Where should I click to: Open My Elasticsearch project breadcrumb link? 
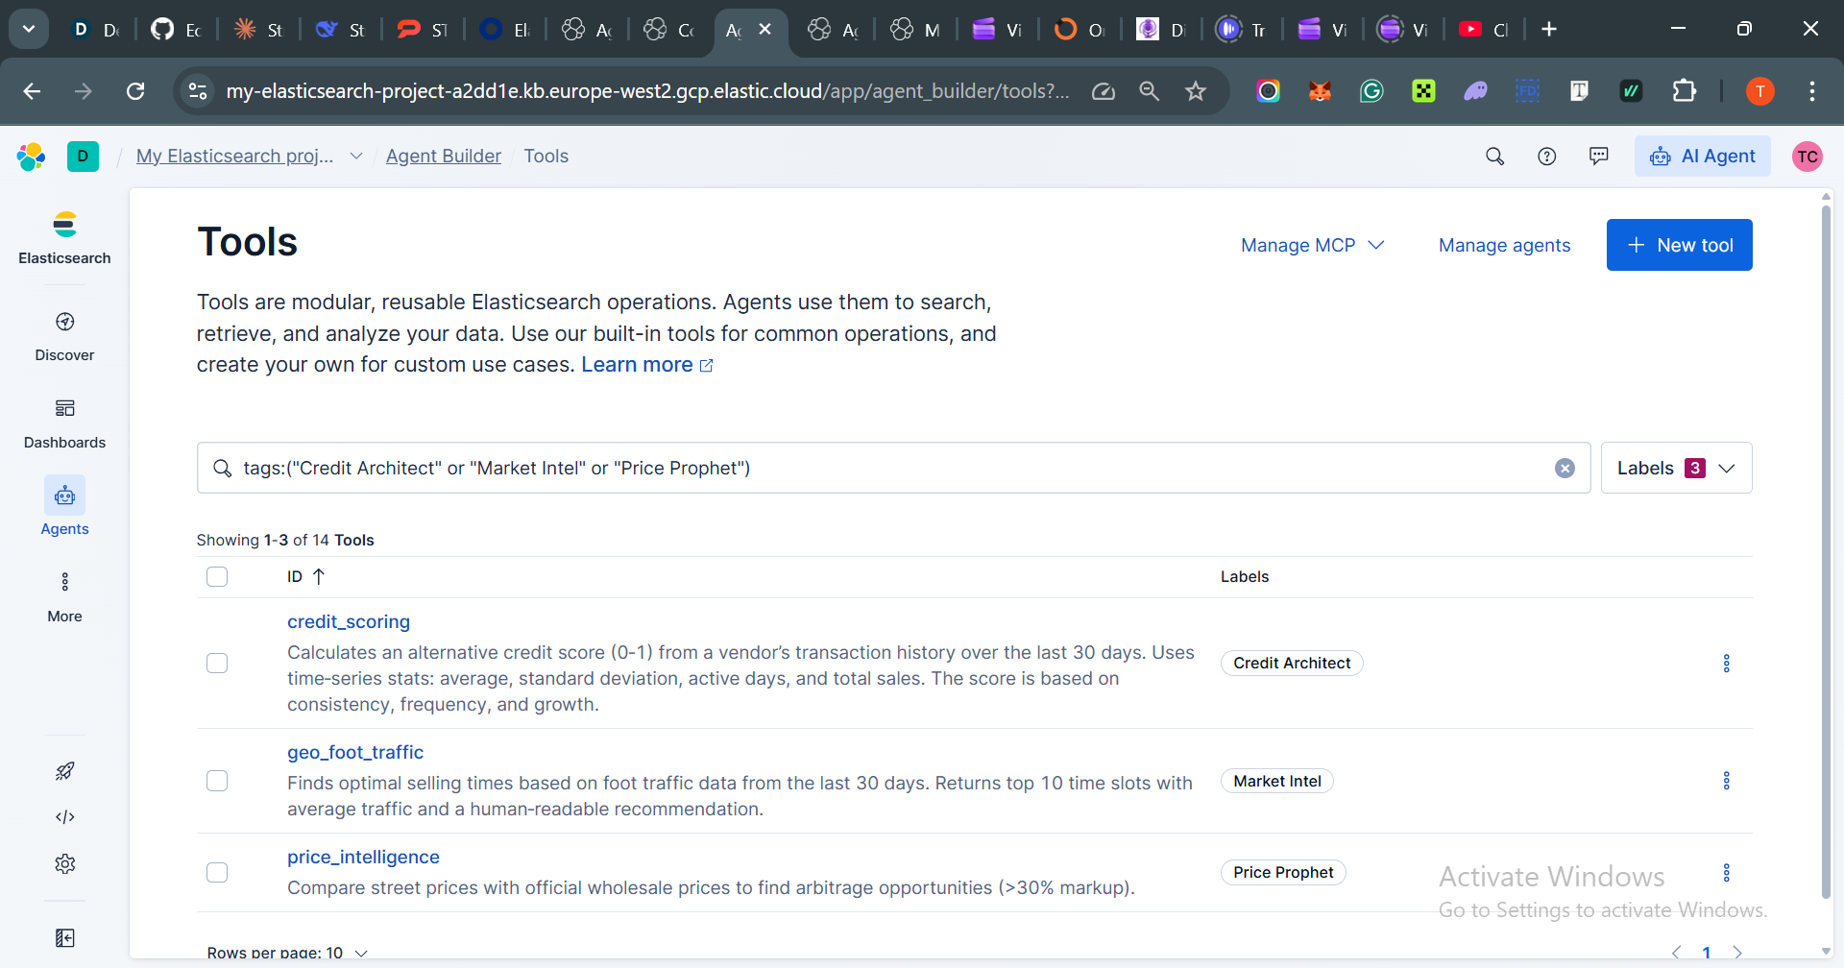click(235, 156)
